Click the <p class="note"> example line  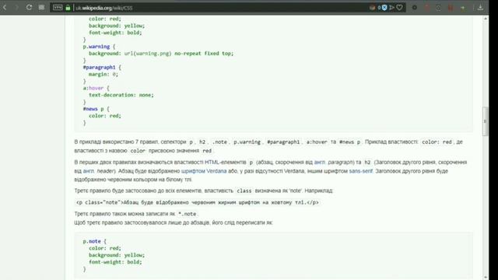(197, 202)
